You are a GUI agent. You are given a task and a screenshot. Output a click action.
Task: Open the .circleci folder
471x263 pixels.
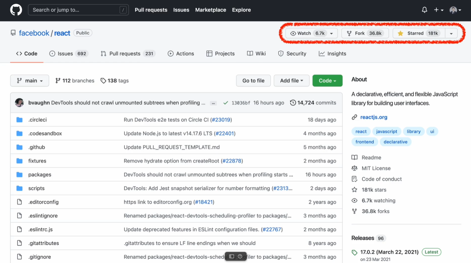pos(37,120)
